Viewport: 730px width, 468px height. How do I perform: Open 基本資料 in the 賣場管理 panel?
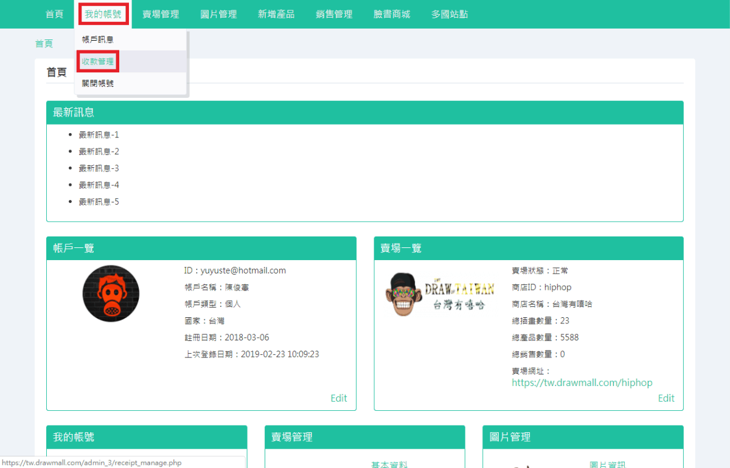[389, 464]
